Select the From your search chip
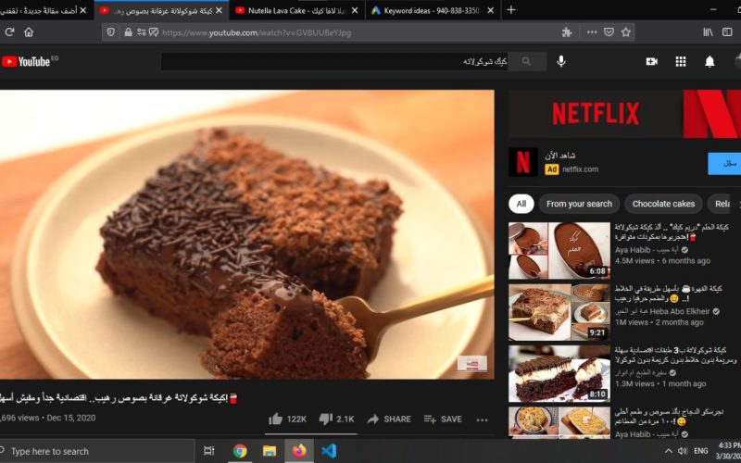Screen dimensions: 741x463 pyautogui.click(x=579, y=204)
